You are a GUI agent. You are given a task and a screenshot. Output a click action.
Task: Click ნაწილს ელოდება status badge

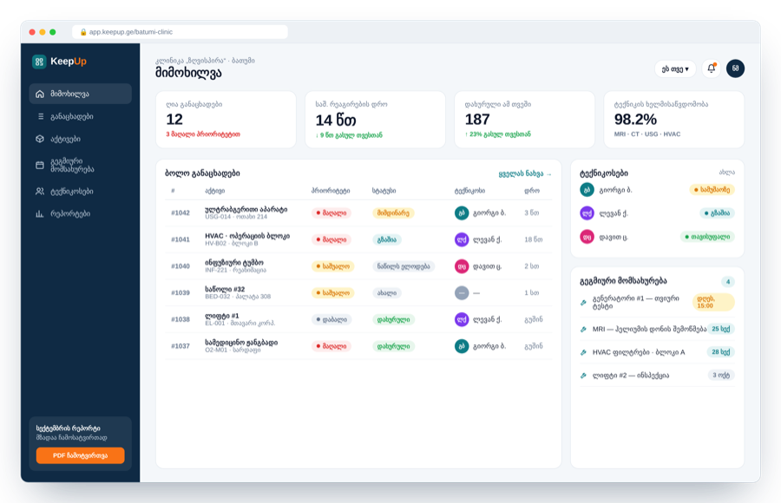(x=404, y=266)
